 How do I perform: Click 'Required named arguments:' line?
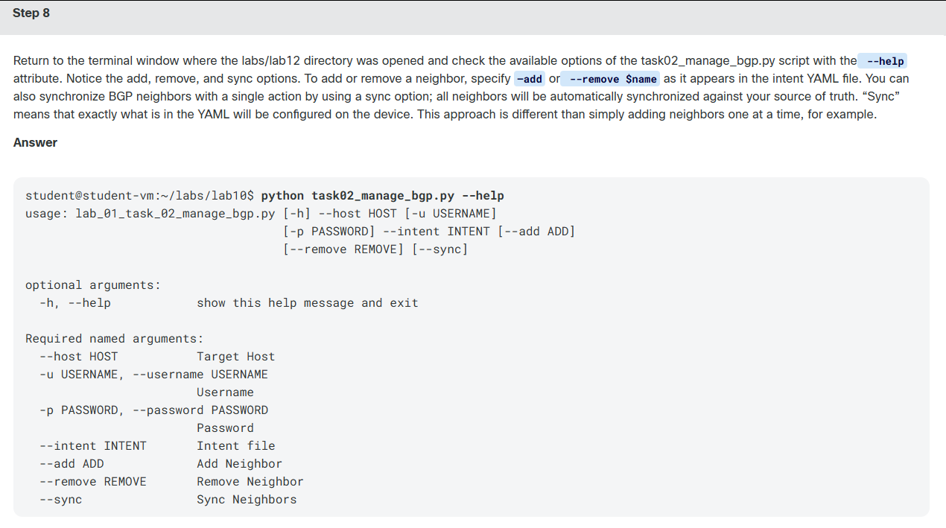115,339
